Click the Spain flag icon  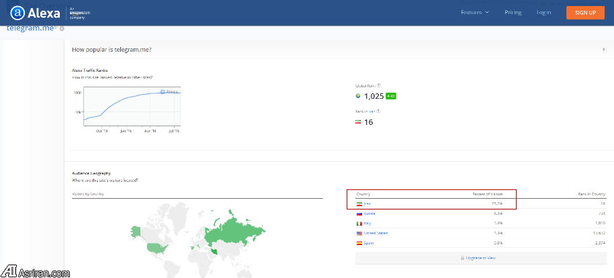[x=359, y=242]
